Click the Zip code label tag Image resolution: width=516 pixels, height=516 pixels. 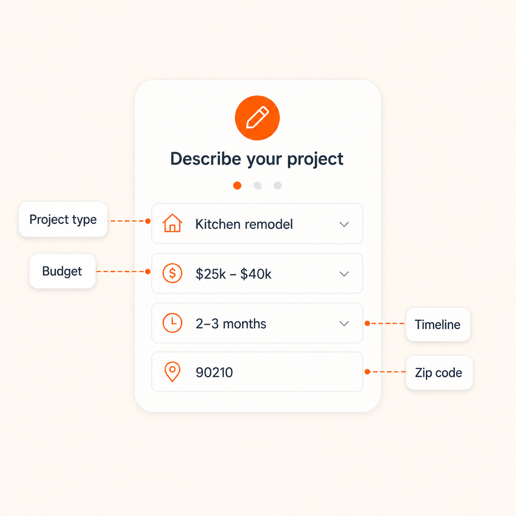pos(439,372)
